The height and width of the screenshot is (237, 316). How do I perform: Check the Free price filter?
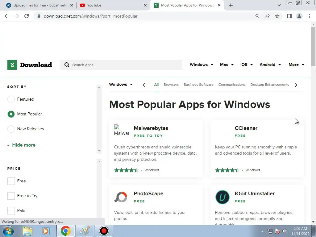point(11,181)
